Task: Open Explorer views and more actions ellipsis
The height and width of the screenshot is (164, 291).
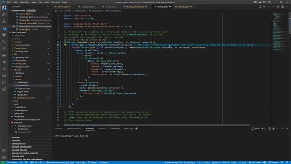Action: [48, 7]
